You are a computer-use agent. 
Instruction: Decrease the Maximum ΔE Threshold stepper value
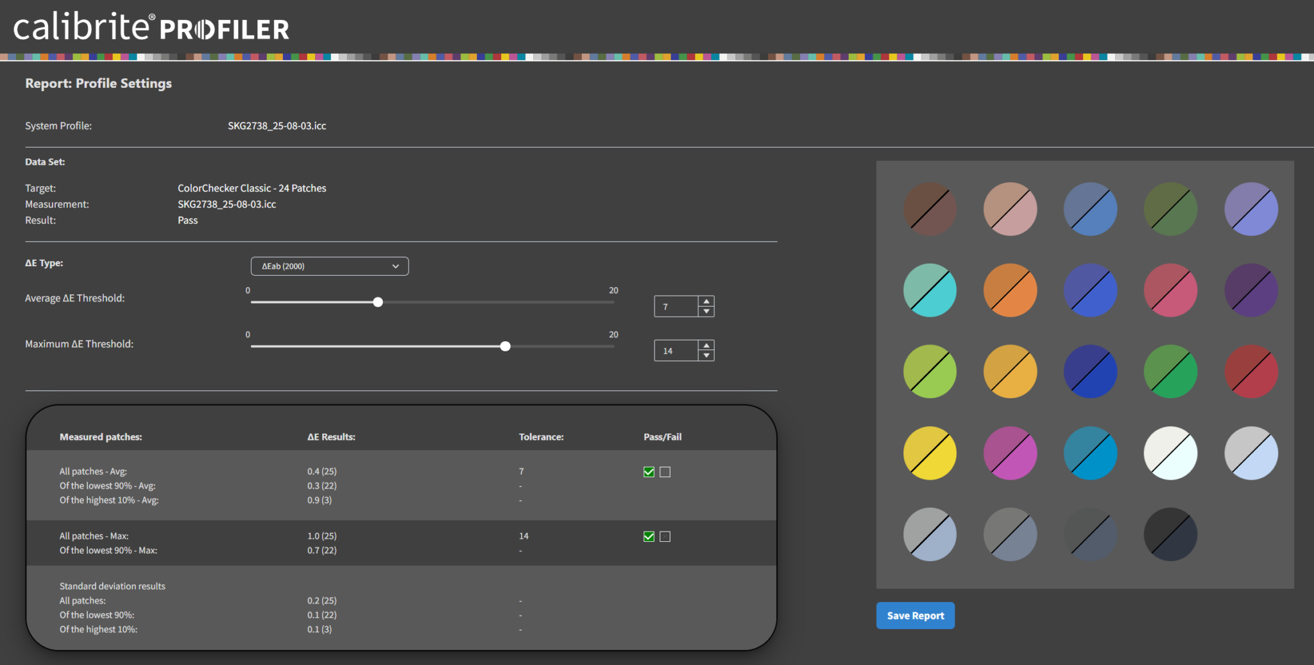point(706,356)
